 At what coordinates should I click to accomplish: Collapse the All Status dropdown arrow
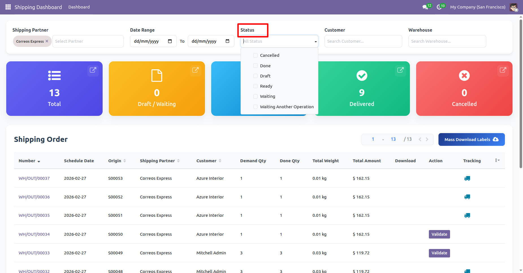click(315, 42)
